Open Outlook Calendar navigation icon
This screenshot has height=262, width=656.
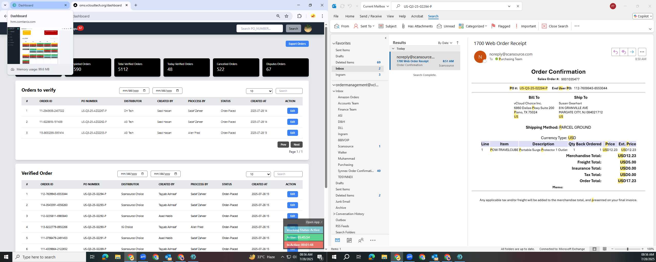tap(349, 240)
